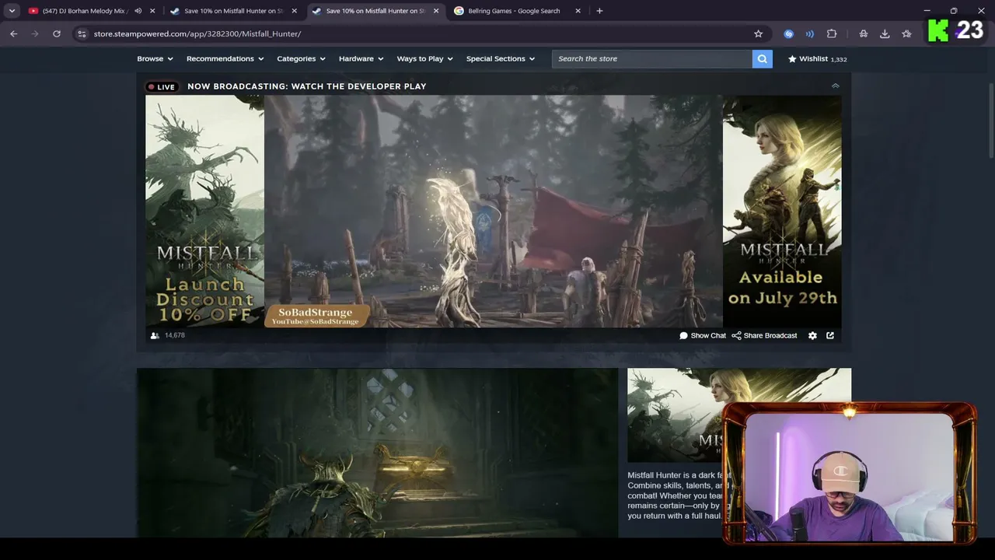Click the Wishlist star icon

click(x=792, y=58)
